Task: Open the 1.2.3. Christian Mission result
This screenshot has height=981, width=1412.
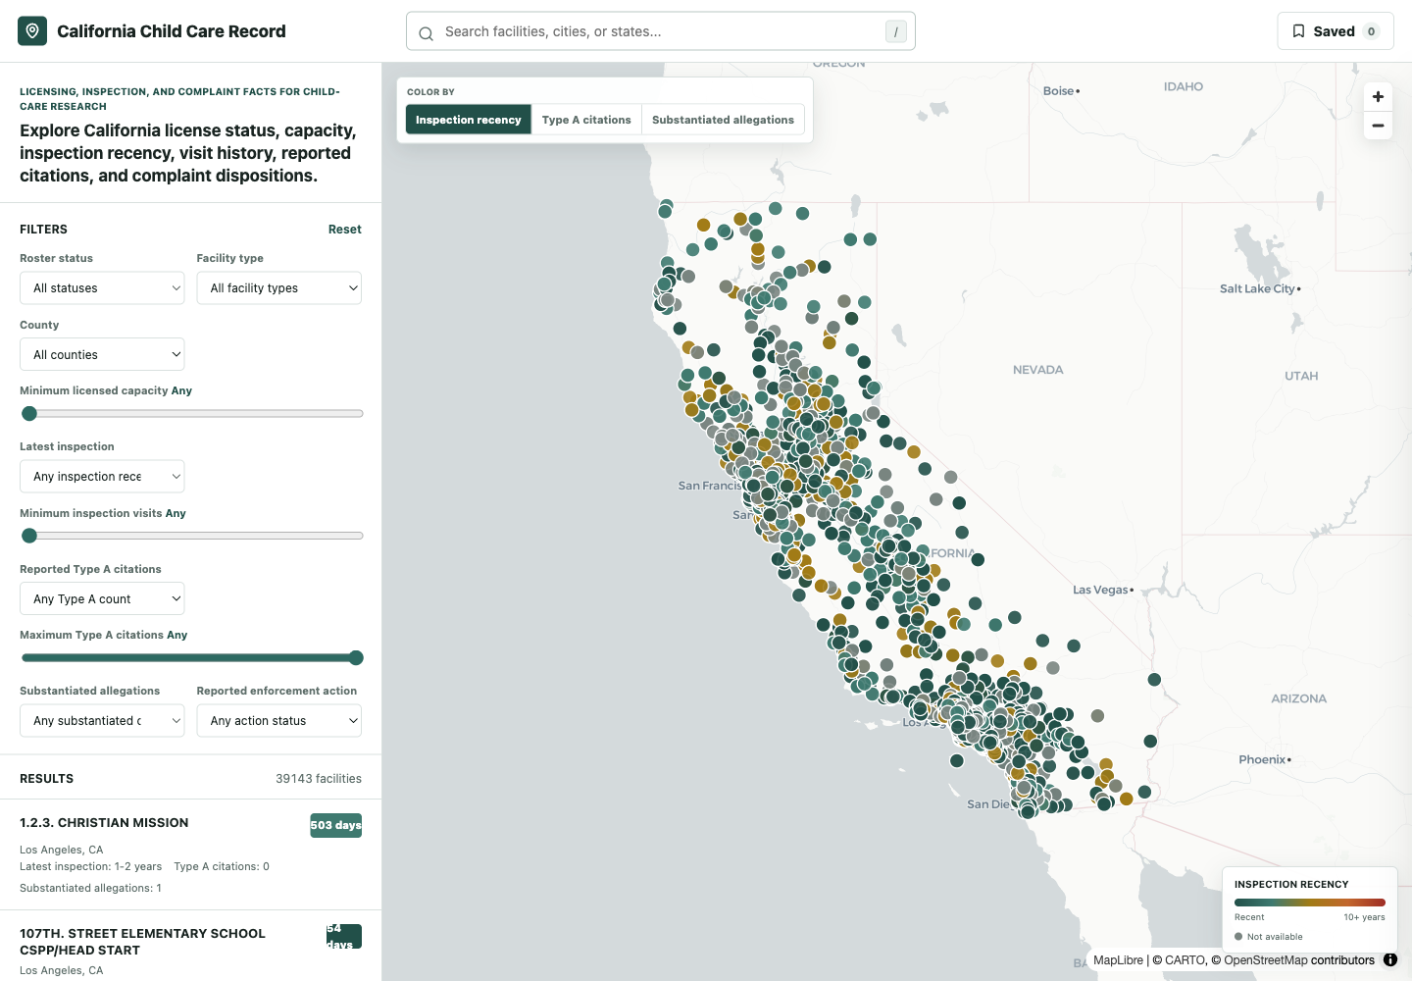Action: (191, 854)
